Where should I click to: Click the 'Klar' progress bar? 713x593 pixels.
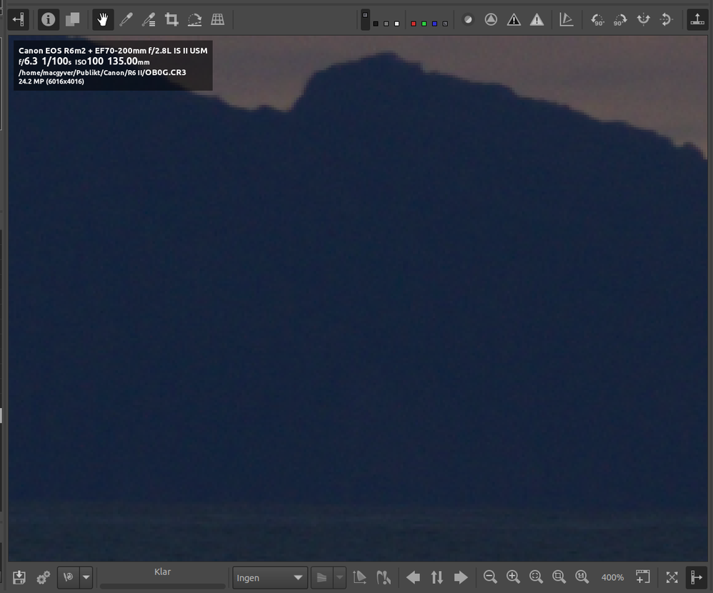pyautogui.click(x=162, y=585)
